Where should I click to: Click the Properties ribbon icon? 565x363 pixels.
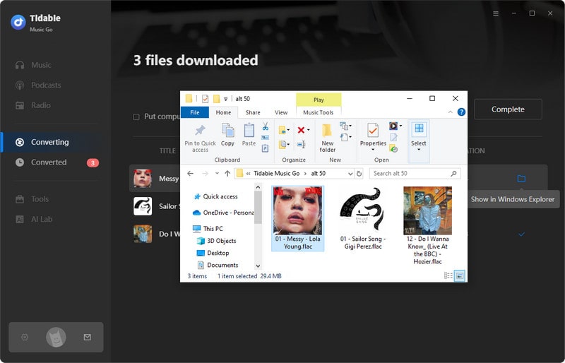(373, 131)
